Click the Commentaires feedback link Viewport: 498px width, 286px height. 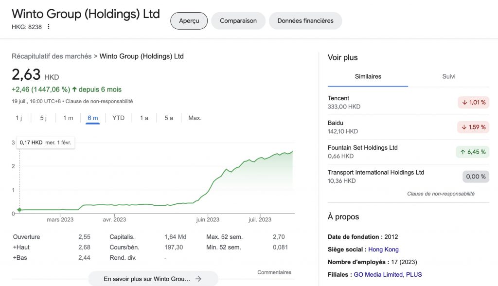pyautogui.click(x=274, y=272)
